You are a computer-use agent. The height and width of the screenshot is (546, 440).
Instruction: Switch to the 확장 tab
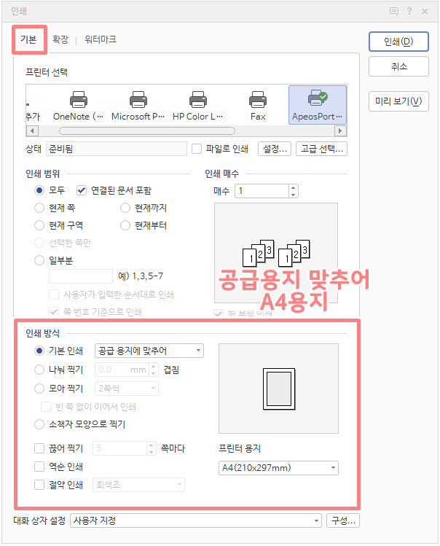pos(60,39)
